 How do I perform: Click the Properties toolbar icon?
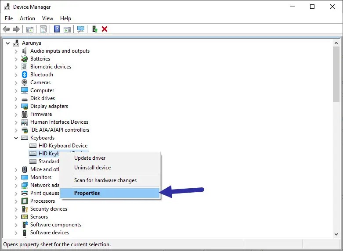pos(43,29)
